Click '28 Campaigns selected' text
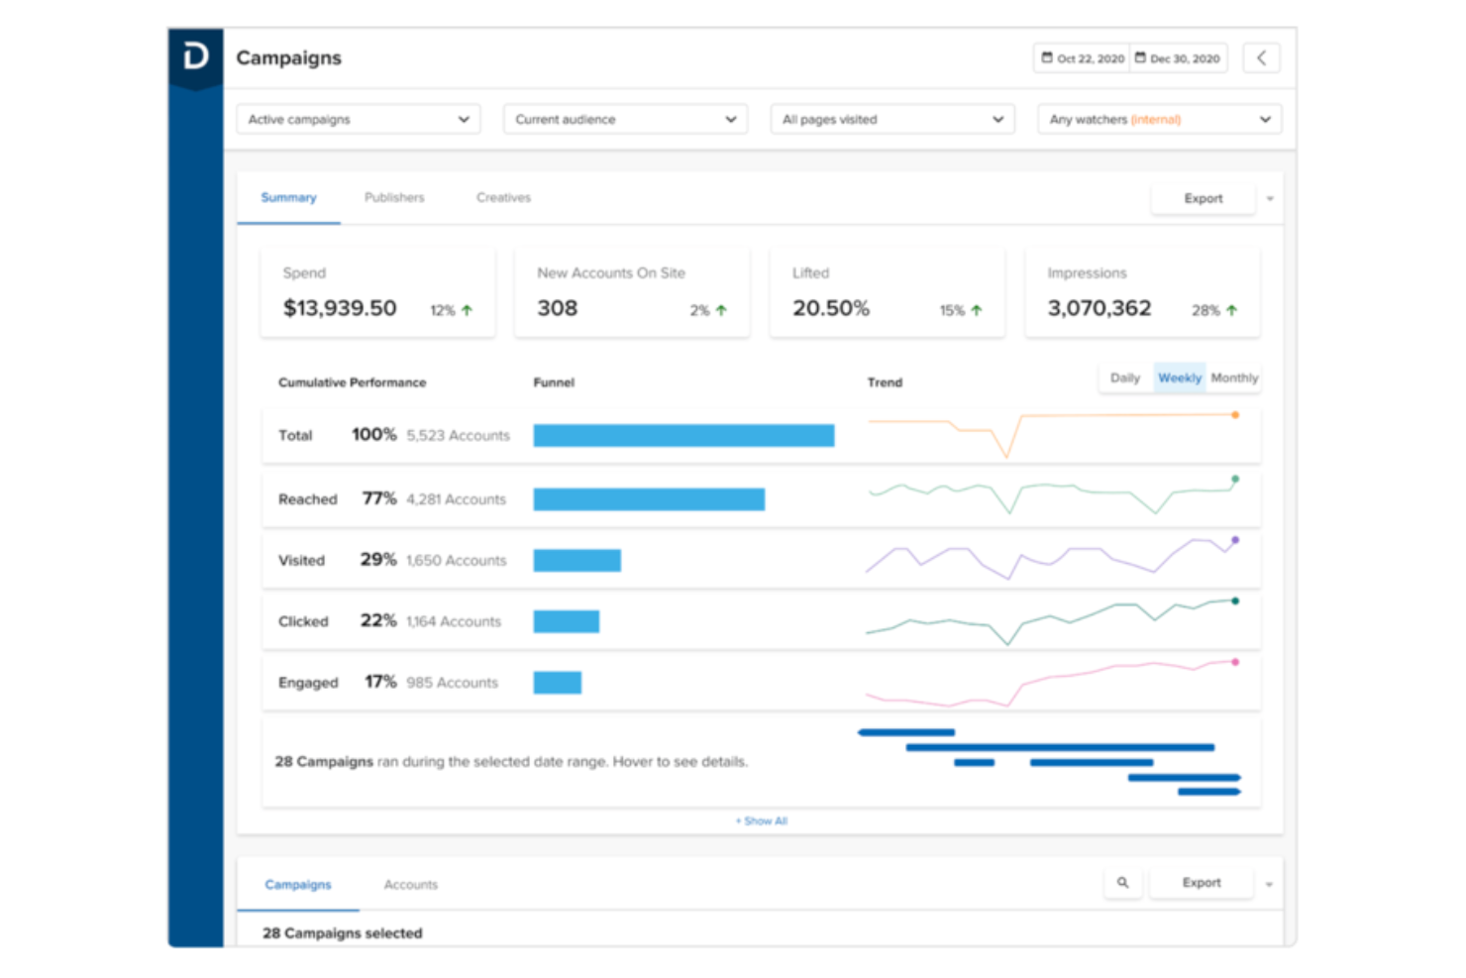 342,933
